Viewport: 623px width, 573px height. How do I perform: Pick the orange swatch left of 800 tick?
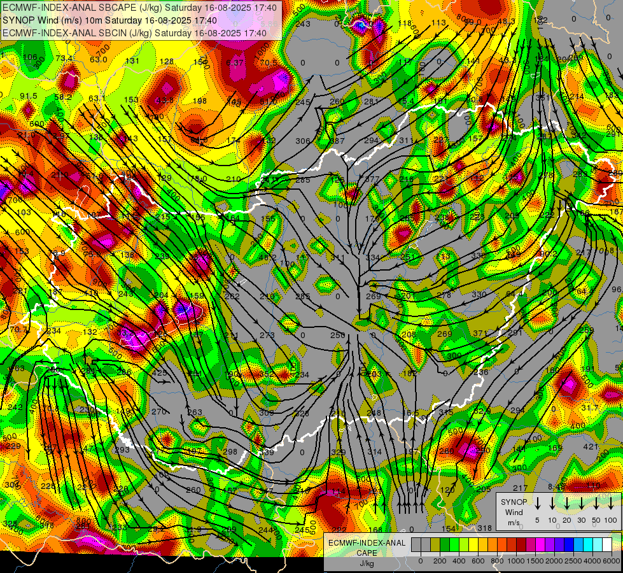coord(493,544)
